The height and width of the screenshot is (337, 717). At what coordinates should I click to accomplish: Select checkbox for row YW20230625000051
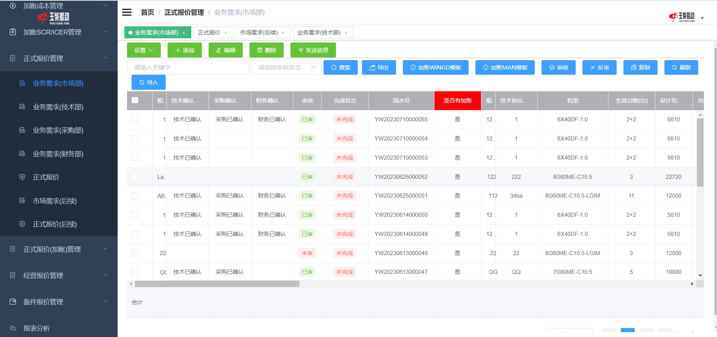click(x=135, y=196)
